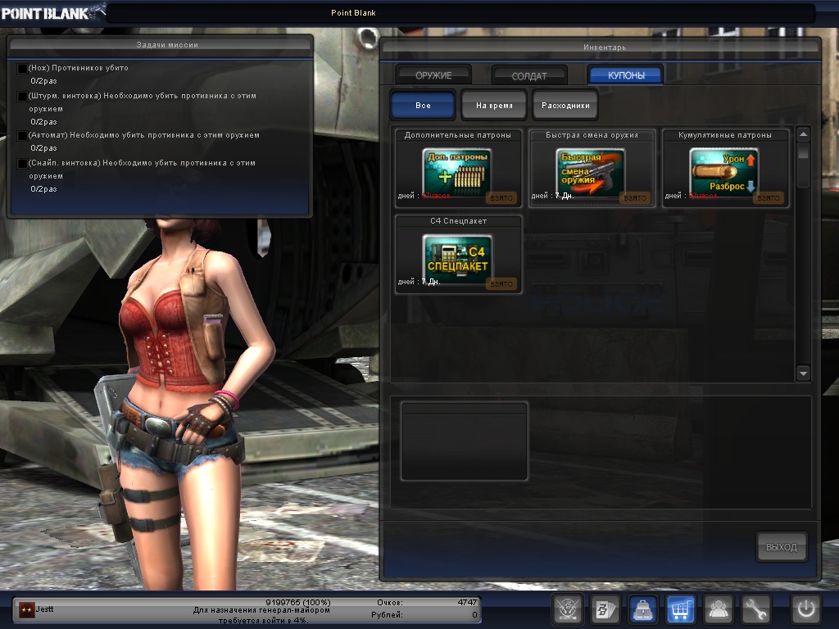
Task: Click the inventory scrollbar down arrow
Action: (803, 373)
